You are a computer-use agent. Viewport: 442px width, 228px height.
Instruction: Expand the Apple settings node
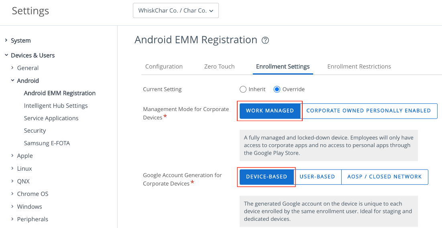pyautogui.click(x=12, y=156)
